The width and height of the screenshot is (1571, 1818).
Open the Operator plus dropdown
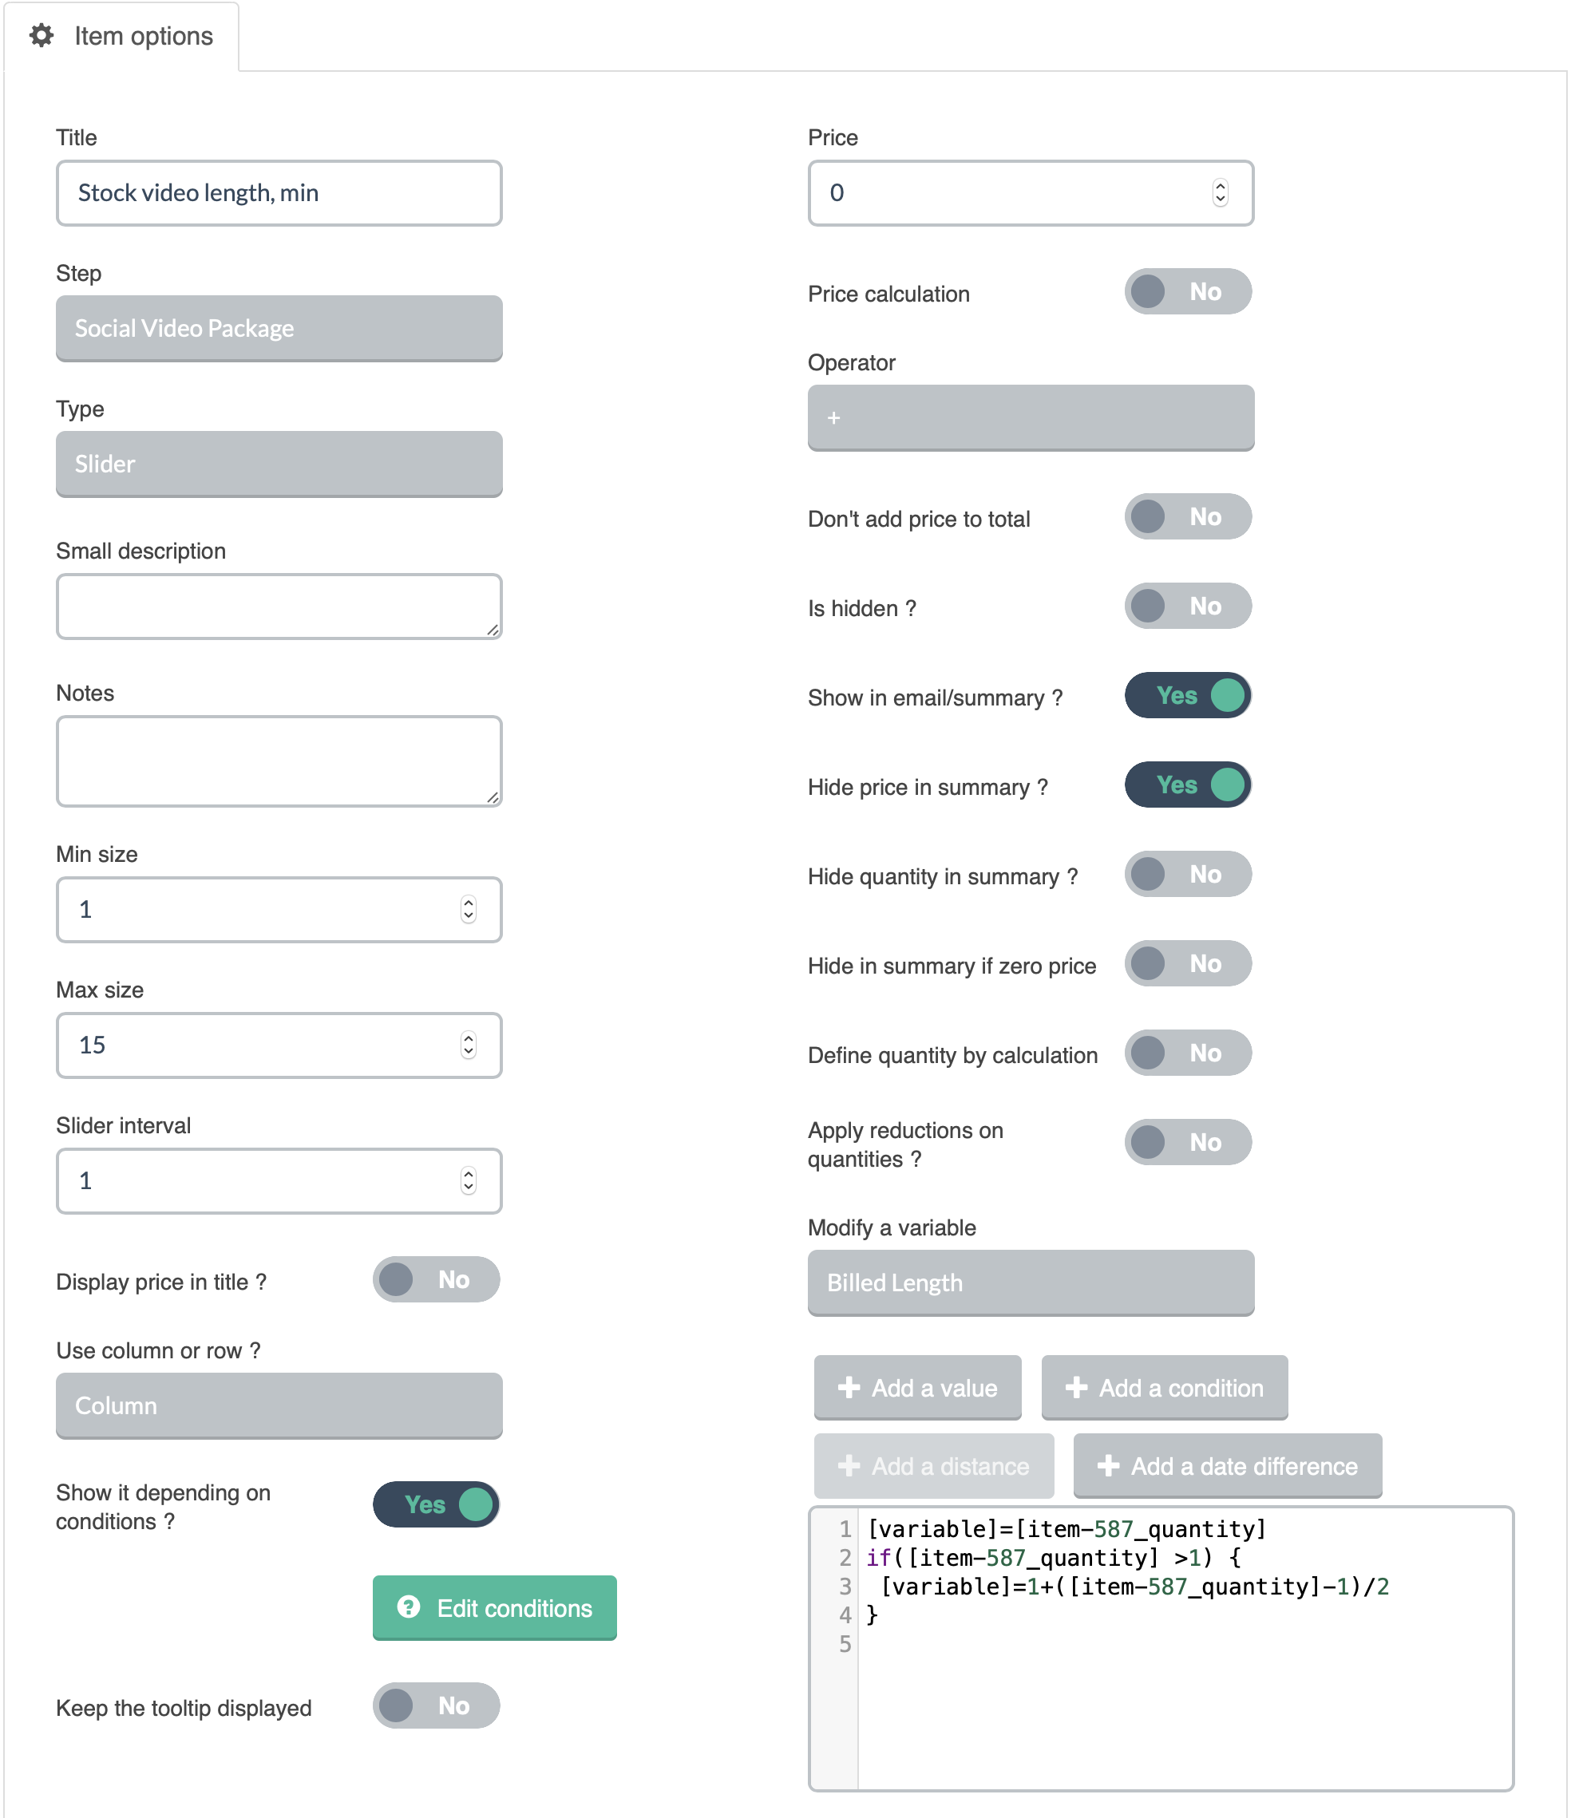tap(1031, 417)
